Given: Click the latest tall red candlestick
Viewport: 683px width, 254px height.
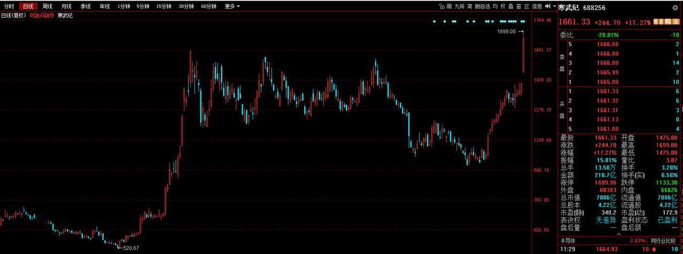Looking at the screenshot, I should click(x=523, y=52).
